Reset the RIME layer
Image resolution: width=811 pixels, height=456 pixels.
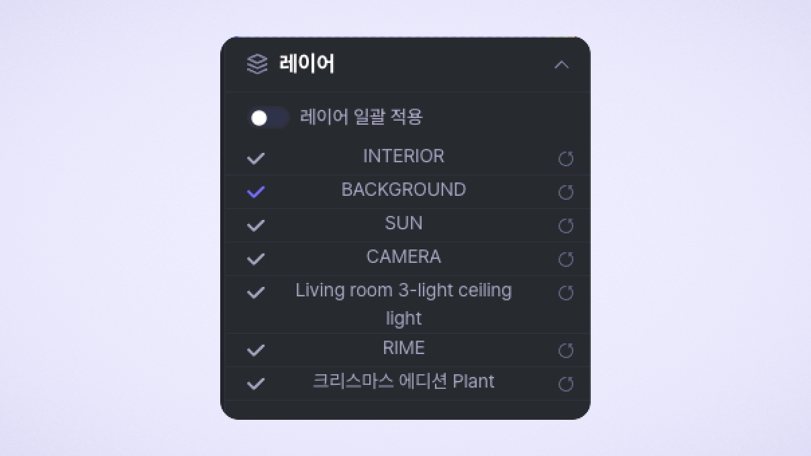coord(566,350)
